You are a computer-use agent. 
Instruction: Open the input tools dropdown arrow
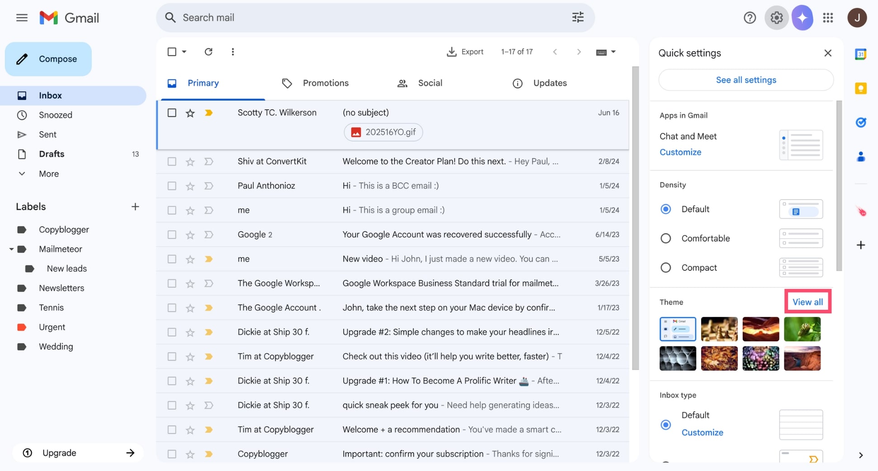coord(613,52)
